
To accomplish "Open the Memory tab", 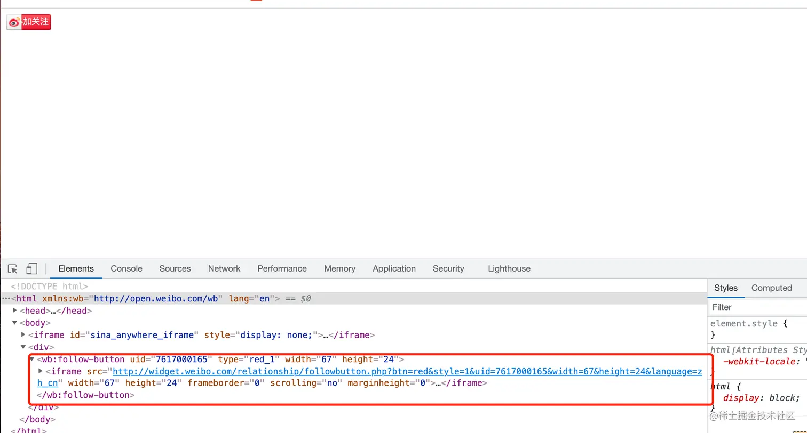I will click(x=339, y=269).
